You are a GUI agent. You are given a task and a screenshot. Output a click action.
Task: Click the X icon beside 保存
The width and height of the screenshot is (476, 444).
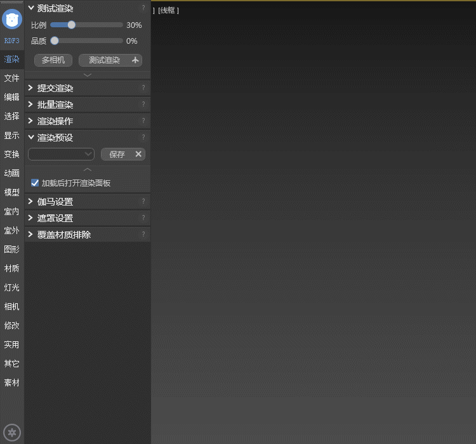(138, 154)
